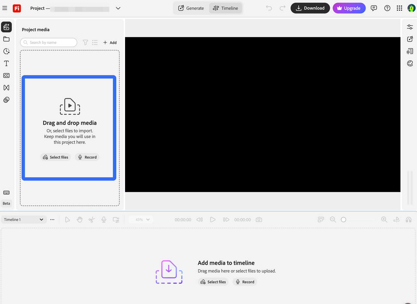Click the filter funnel icon
Image resolution: width=417 pixels, height=304 pixels.
[85, 42]
